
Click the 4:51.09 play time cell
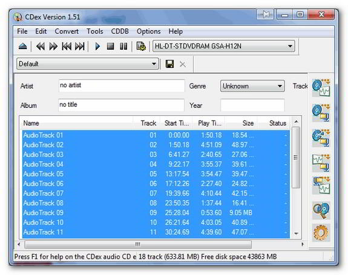coord(211,145)
